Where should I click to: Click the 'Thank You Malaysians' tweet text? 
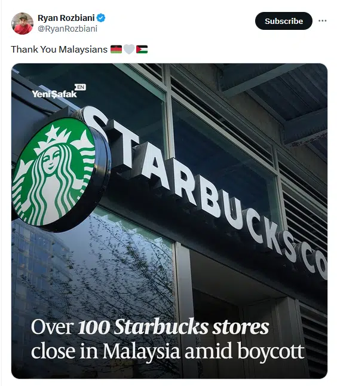pos(59,49)
